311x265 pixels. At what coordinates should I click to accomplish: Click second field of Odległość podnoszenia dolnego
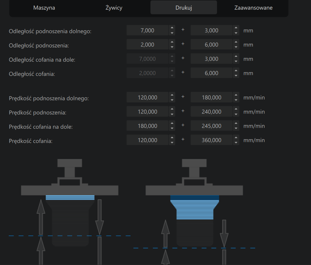pos(211,30)
